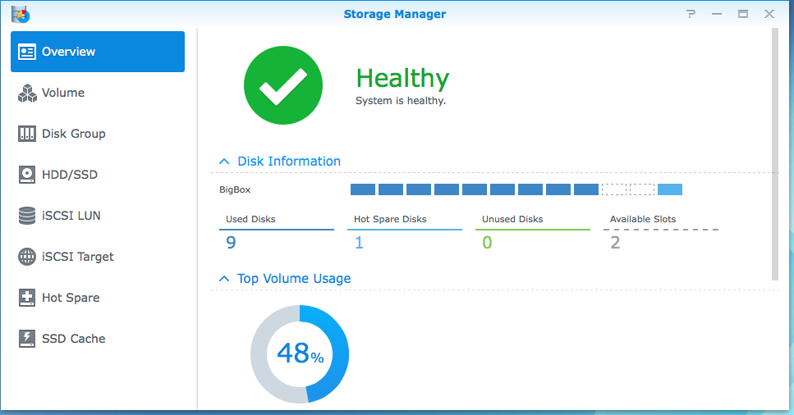Switch to the Hot Spare label
Screen dimensions: 794x415
71,298
